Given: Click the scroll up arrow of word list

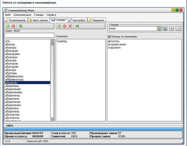Looking at the screenshot, I should tap(52, 41).
